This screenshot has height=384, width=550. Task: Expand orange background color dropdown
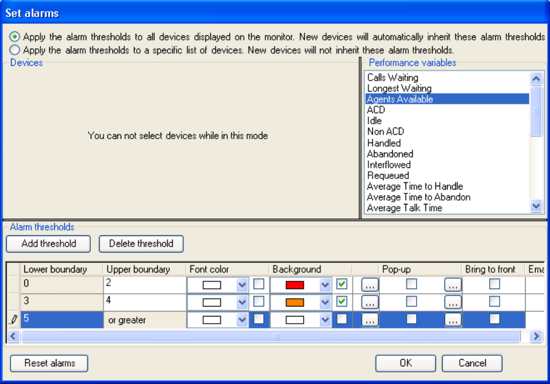coord(325,302)
